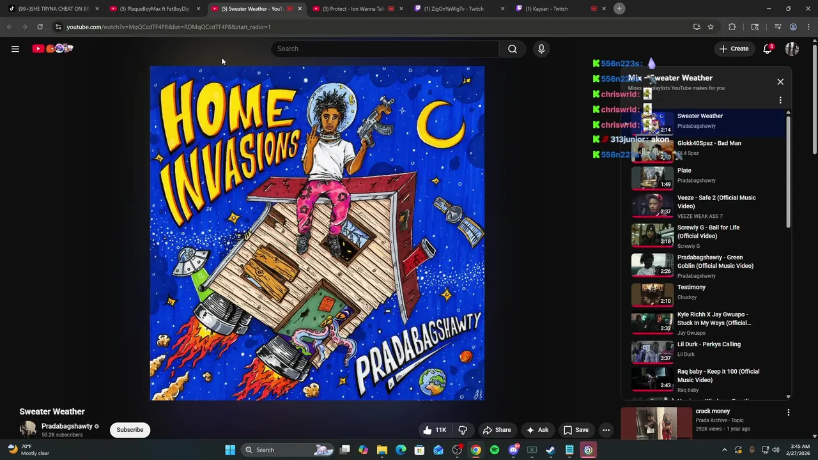Open Steam from the taskbar
The height and width of the screenshot is (460, 818).
pyautogui.click(x=550, y=450)
